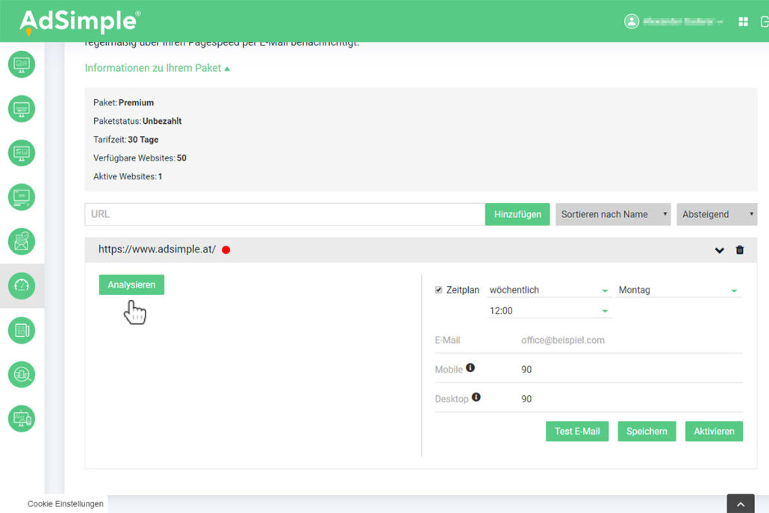Viewport: 769px width, 513px height.
Task: Click into the URL input field
Action: point(284,214)
